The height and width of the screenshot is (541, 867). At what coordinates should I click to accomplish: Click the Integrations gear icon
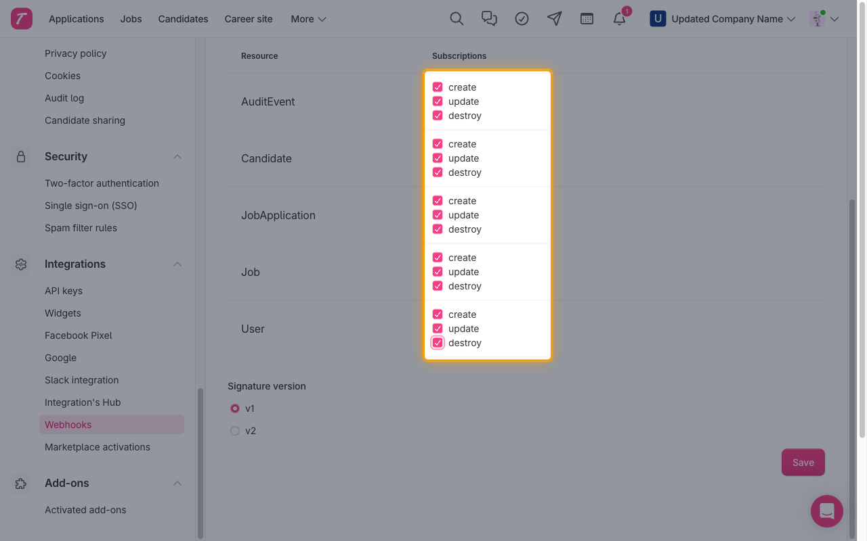point(21,264)
